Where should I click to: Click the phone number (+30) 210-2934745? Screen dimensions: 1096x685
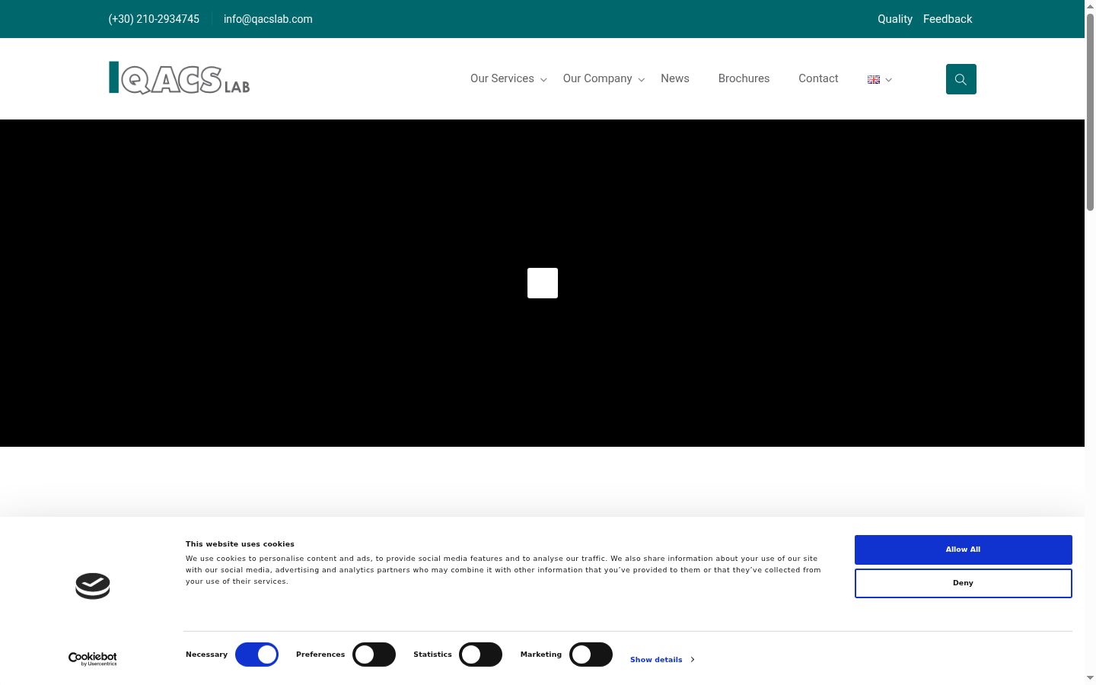[154, 19]
